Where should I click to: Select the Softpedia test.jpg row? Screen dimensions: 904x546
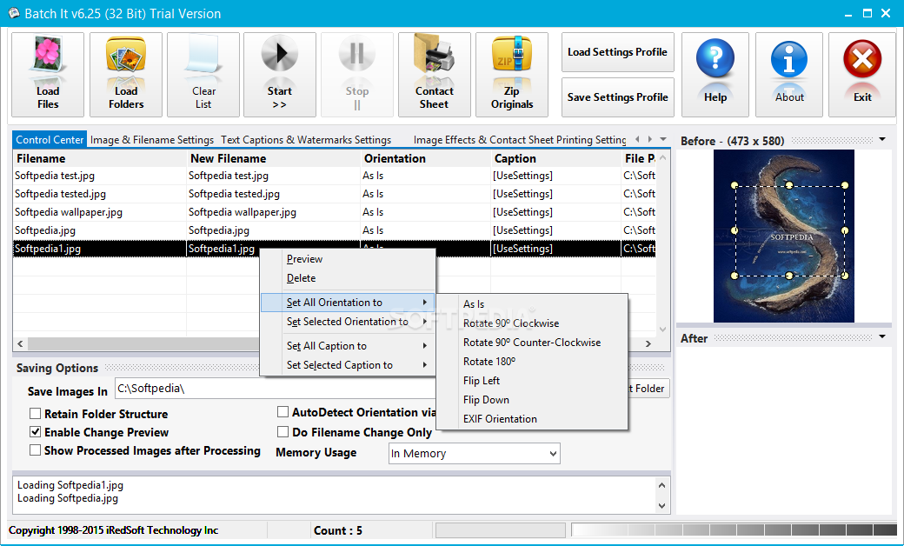tap(334, 176)
